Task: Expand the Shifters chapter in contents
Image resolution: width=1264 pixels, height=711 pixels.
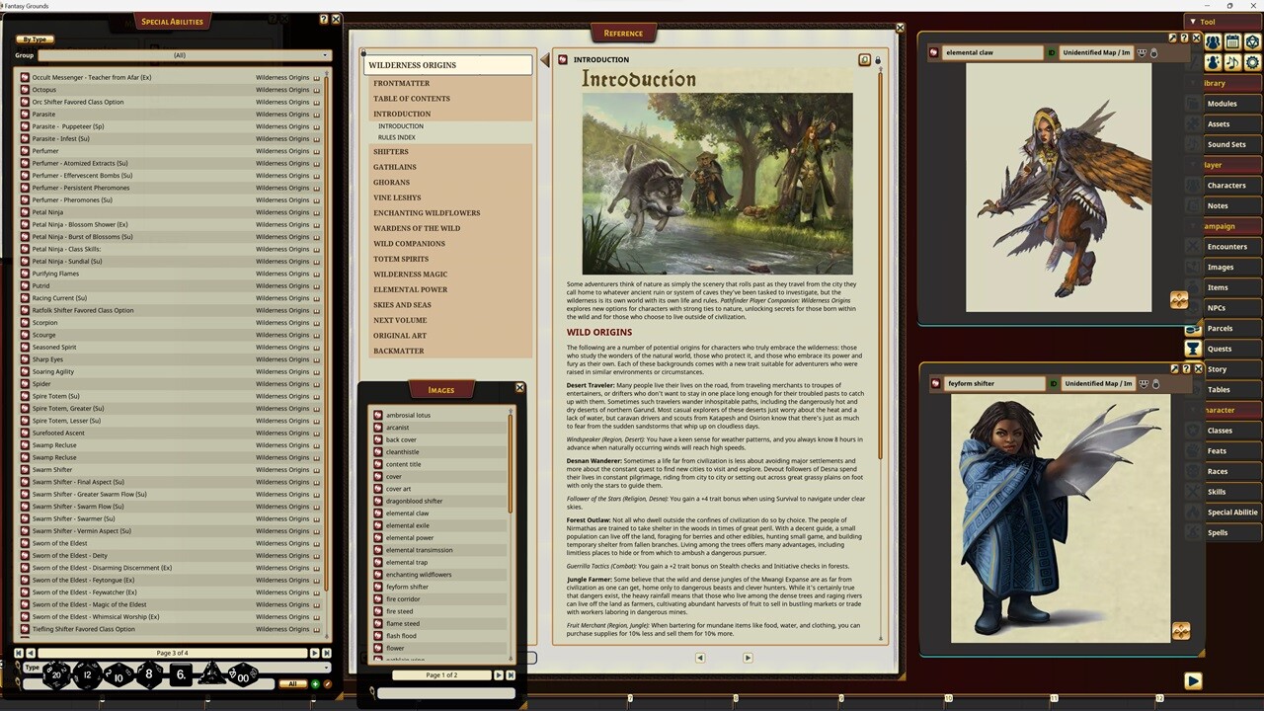Action: 391,152
